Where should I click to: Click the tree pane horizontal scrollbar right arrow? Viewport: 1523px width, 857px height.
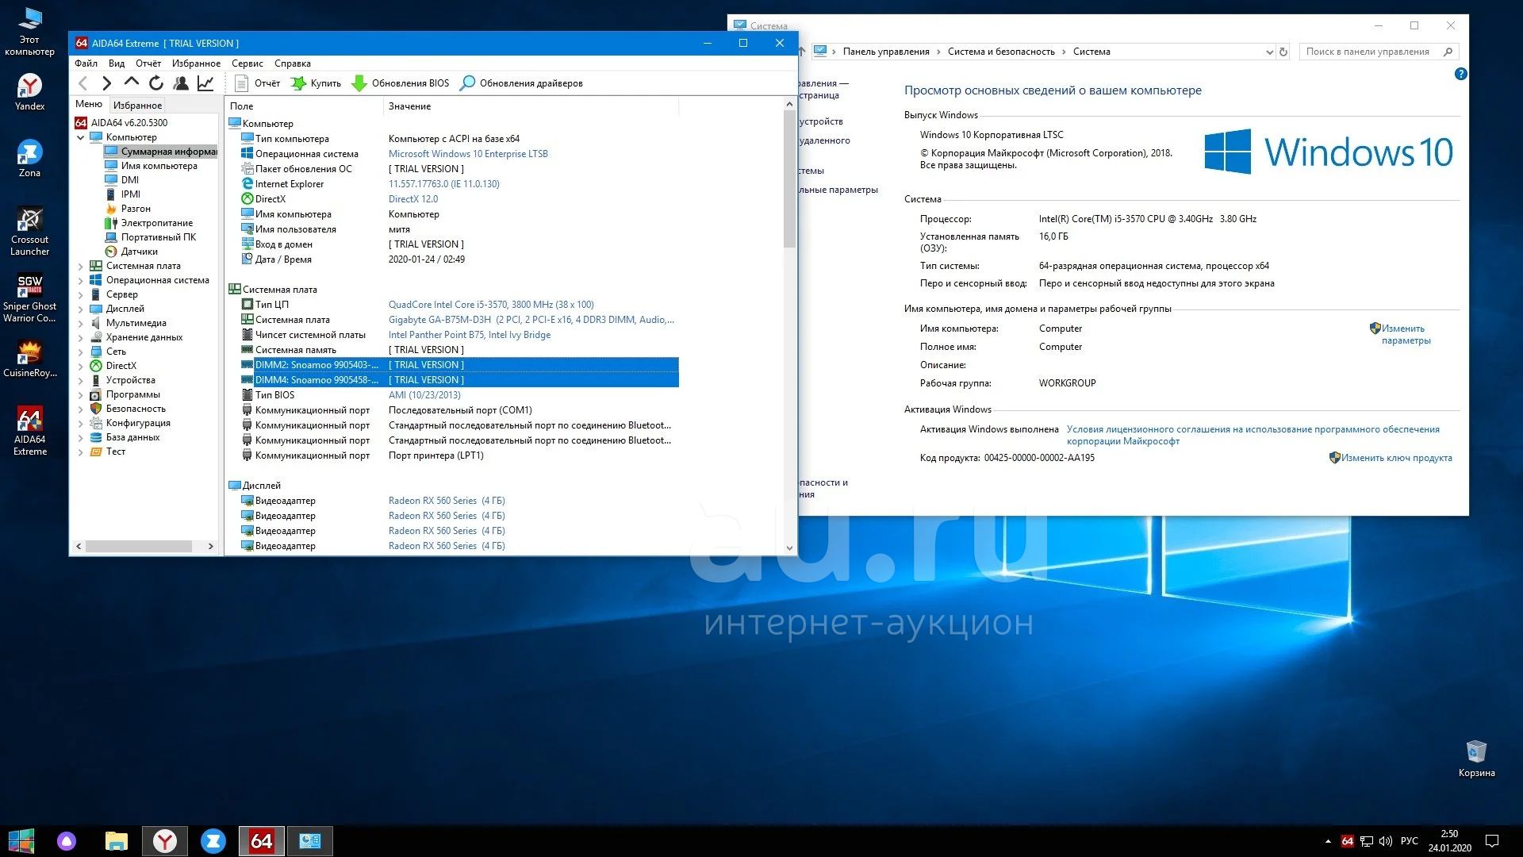click(x=210, y=546)
